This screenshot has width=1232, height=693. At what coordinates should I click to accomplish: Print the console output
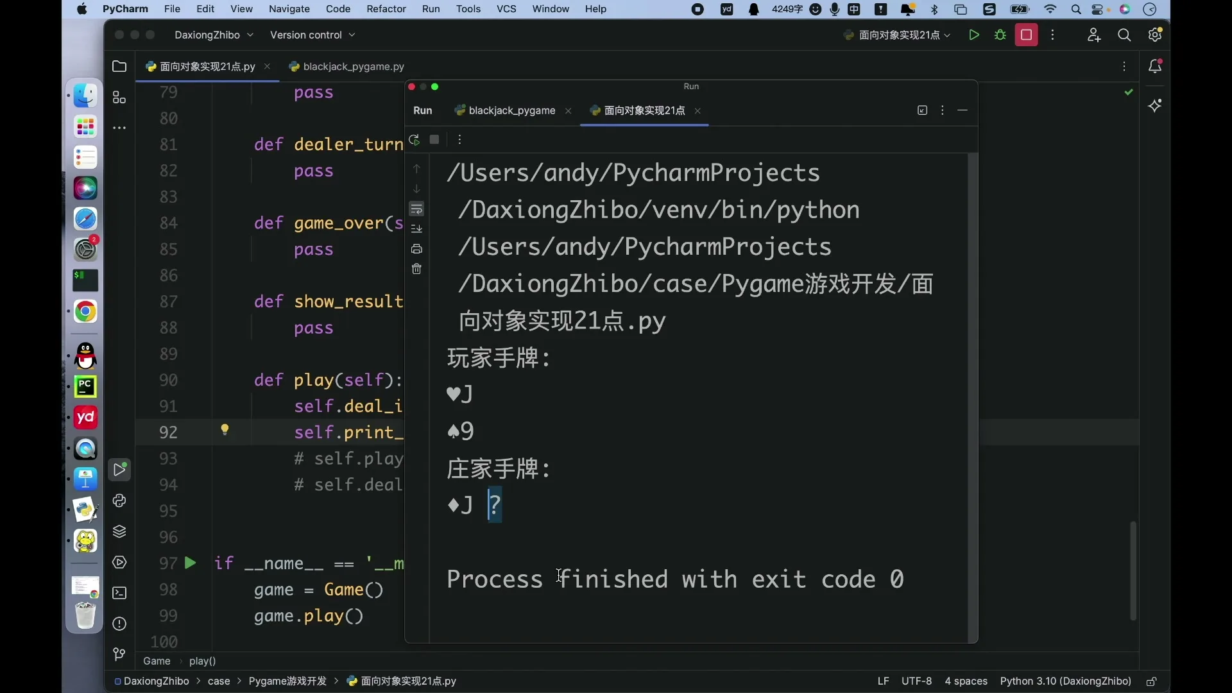pyautogui.click(x=416, y=249)
